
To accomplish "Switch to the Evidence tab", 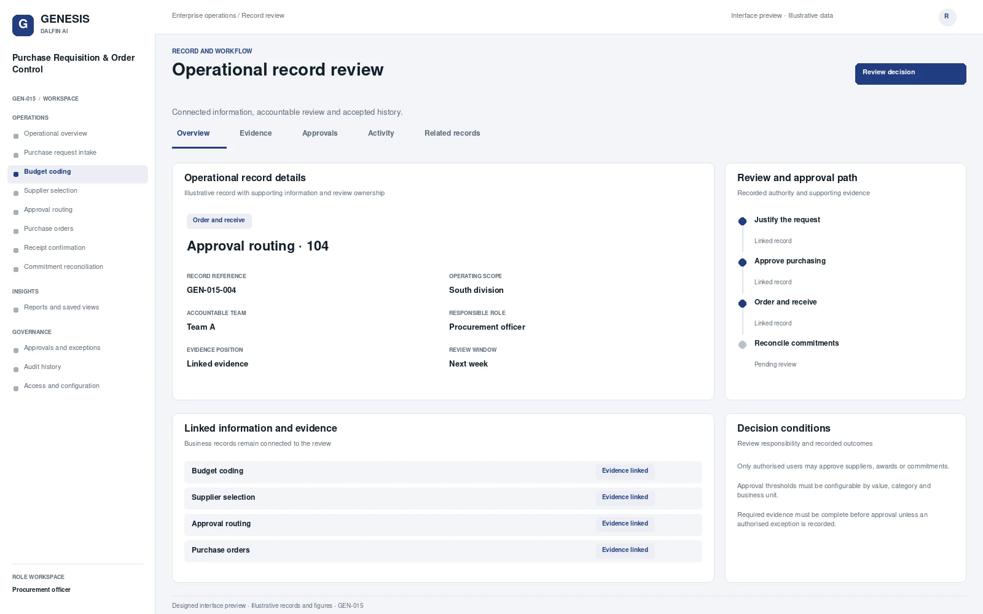I will [x=256, y=133].
